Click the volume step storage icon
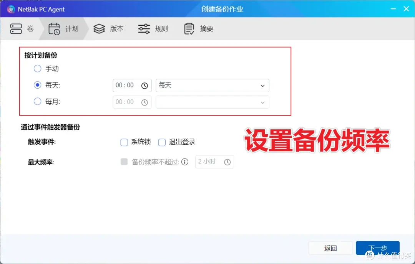Screen dimensions: 415x264 (x=16, y=29)
